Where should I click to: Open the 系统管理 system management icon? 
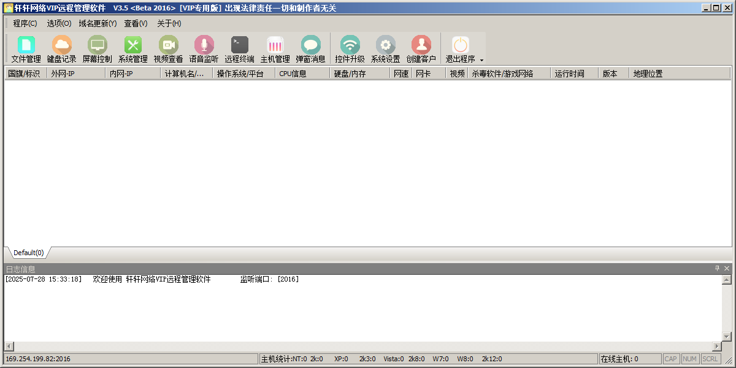click(132, 49)
